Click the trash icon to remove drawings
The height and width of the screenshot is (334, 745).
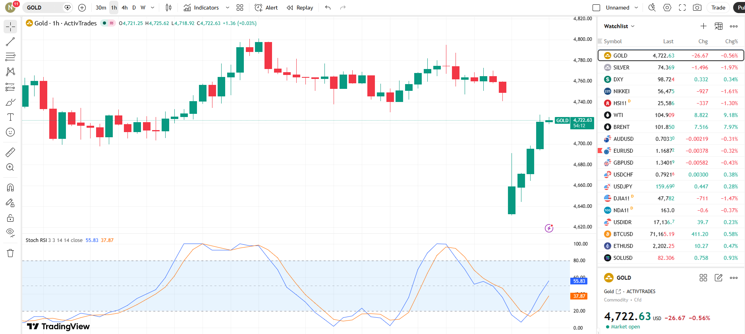[10, 253]
